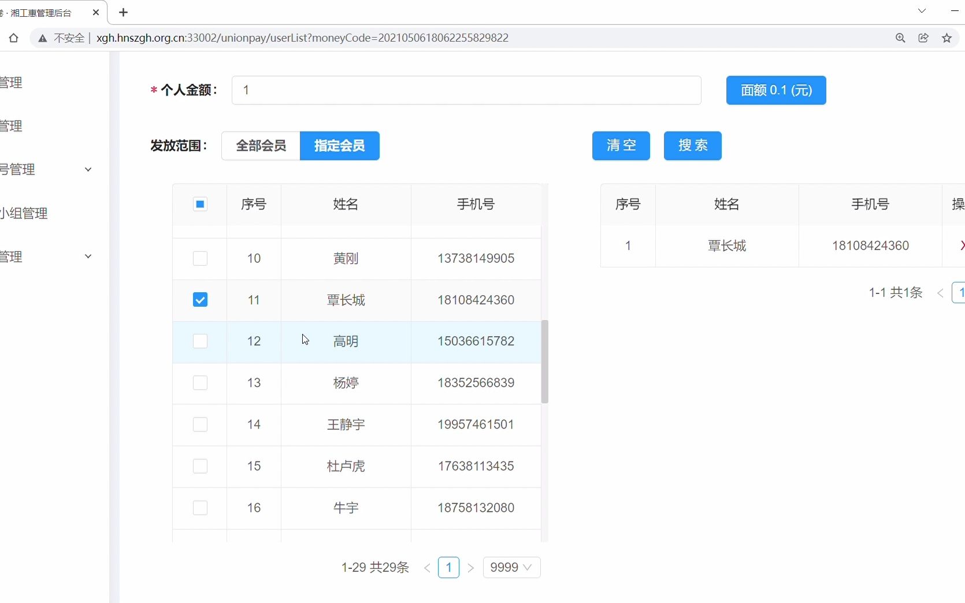The width and height of the screenshot is (965, 603).
Task: Expand the last 管理 sidebar menu with arrow
Action: tap(46, 256)
